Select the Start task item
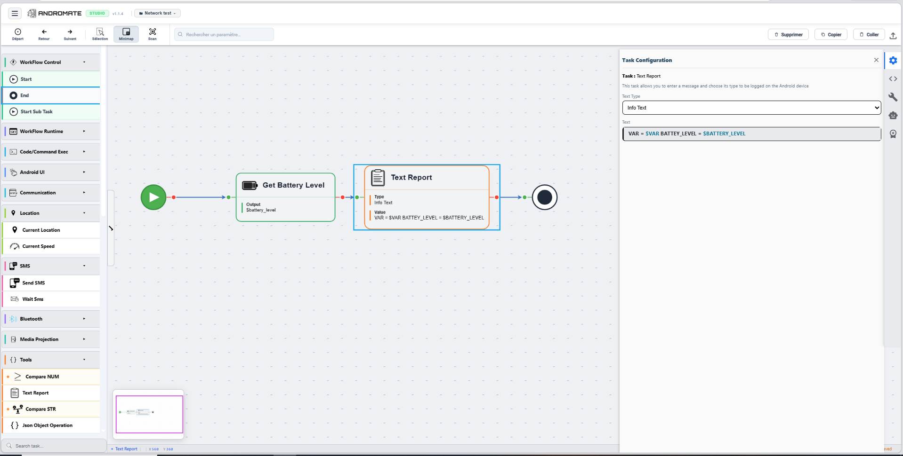Image resolution: width=903 pixels, height=456 pixels. (52, 79)
